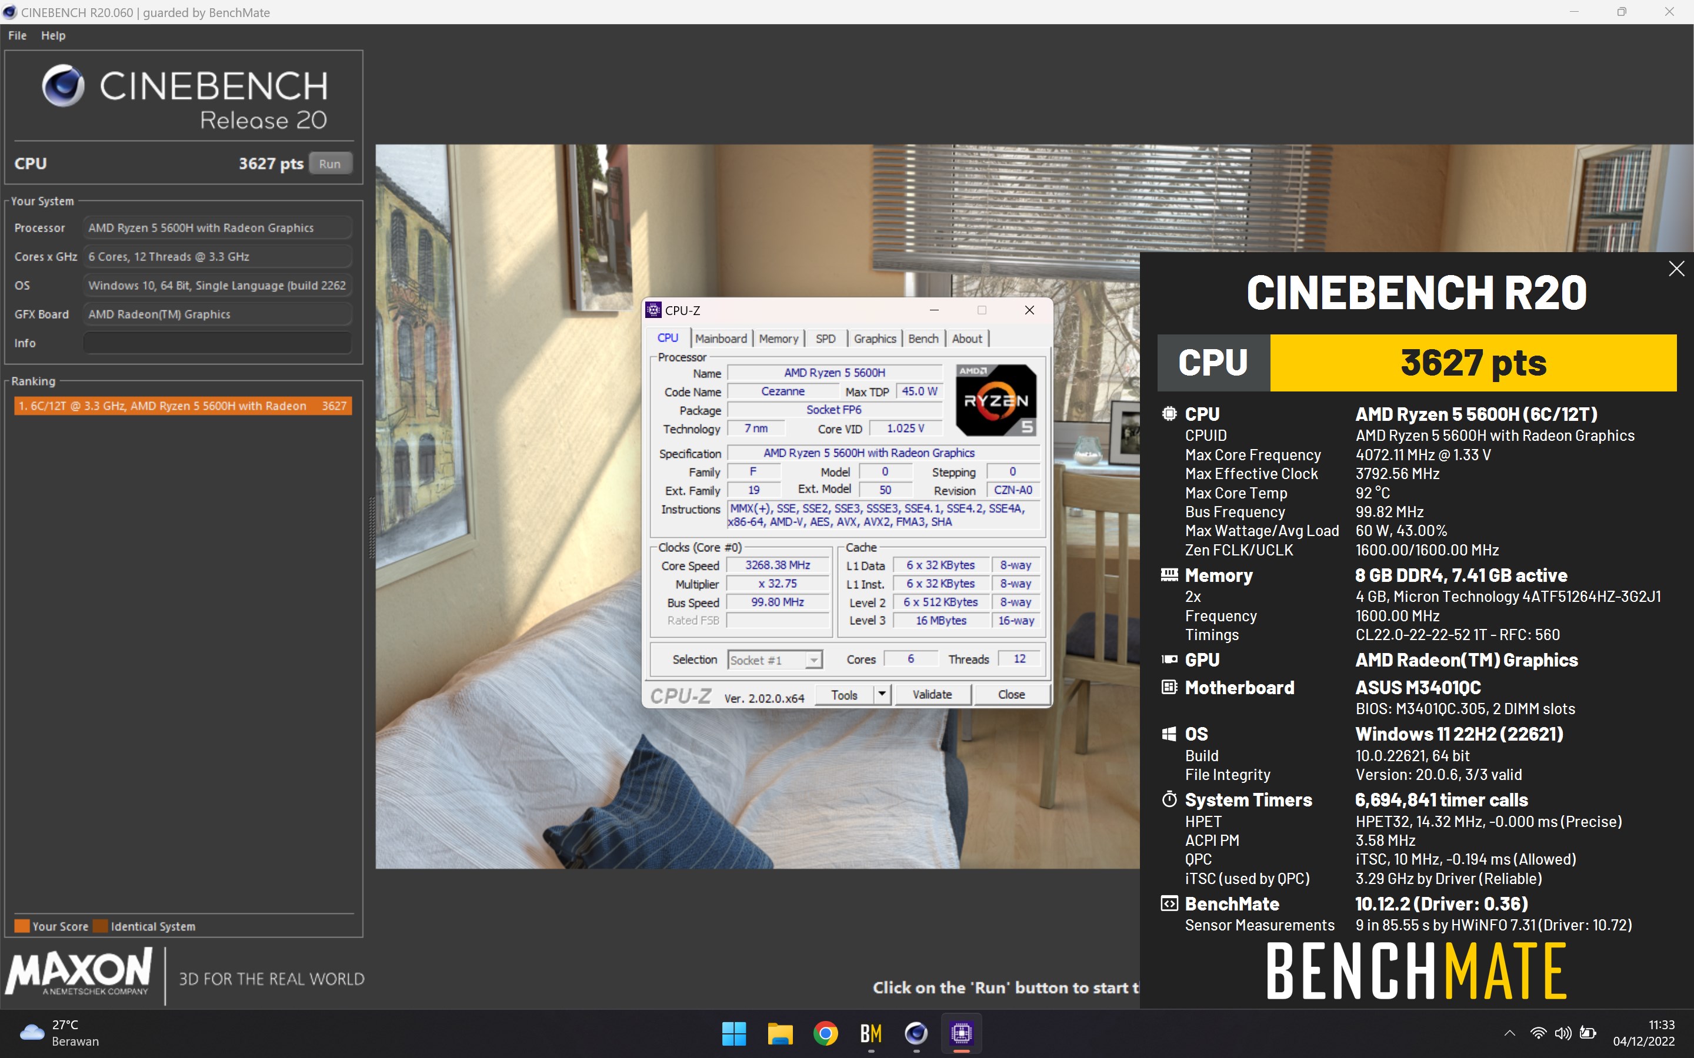Switch to the Memory tab in CPU-Z
The width and height of the screenshot is (1694, 1058).
tap(778, 339)
